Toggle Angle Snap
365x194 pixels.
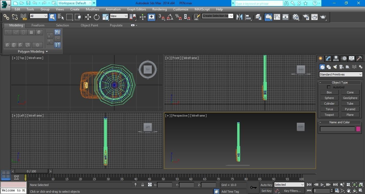(x=170, y=17)
